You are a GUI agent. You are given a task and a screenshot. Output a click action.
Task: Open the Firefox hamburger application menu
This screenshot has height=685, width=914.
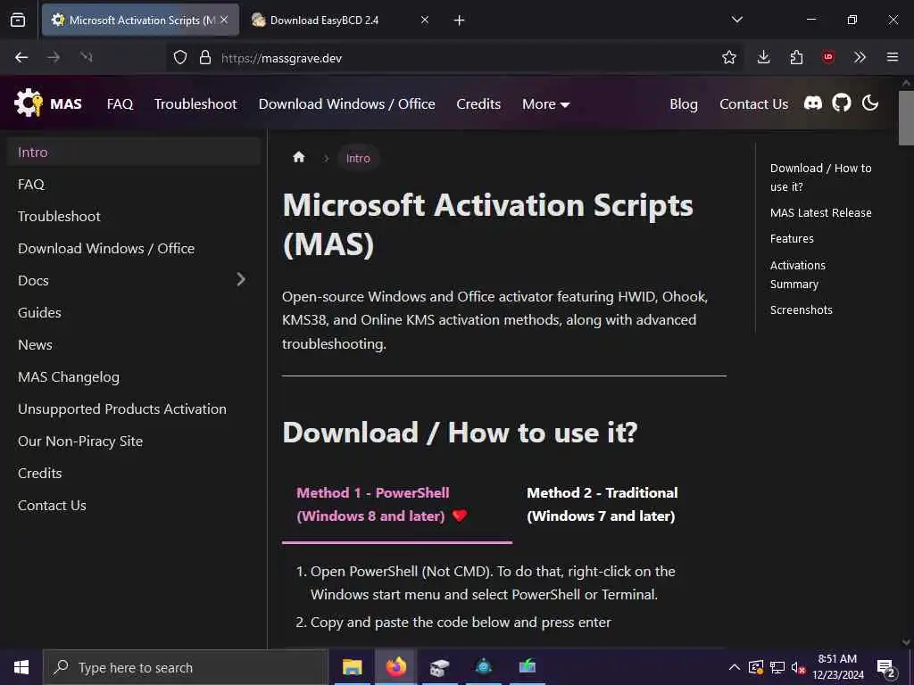pos(893,57)
